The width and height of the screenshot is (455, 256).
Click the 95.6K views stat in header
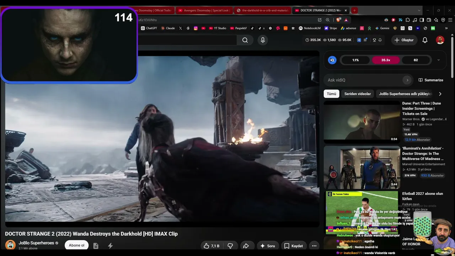click(345, 40)
